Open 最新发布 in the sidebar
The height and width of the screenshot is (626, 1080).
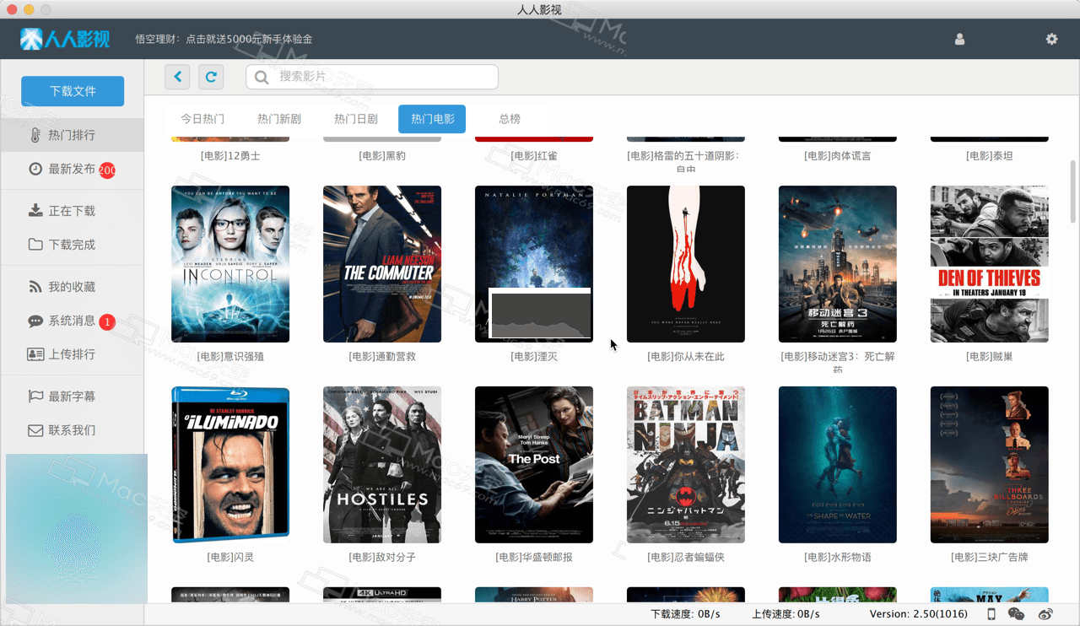(72, 169)
